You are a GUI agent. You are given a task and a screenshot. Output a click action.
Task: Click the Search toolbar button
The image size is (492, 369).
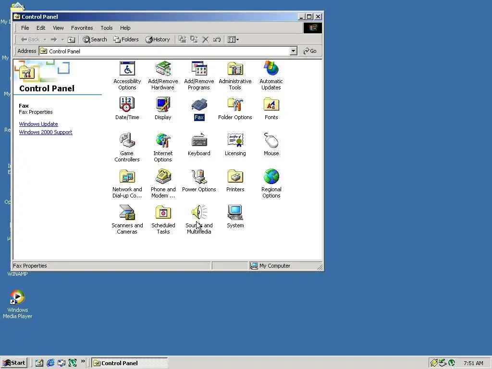coord(95,39)
